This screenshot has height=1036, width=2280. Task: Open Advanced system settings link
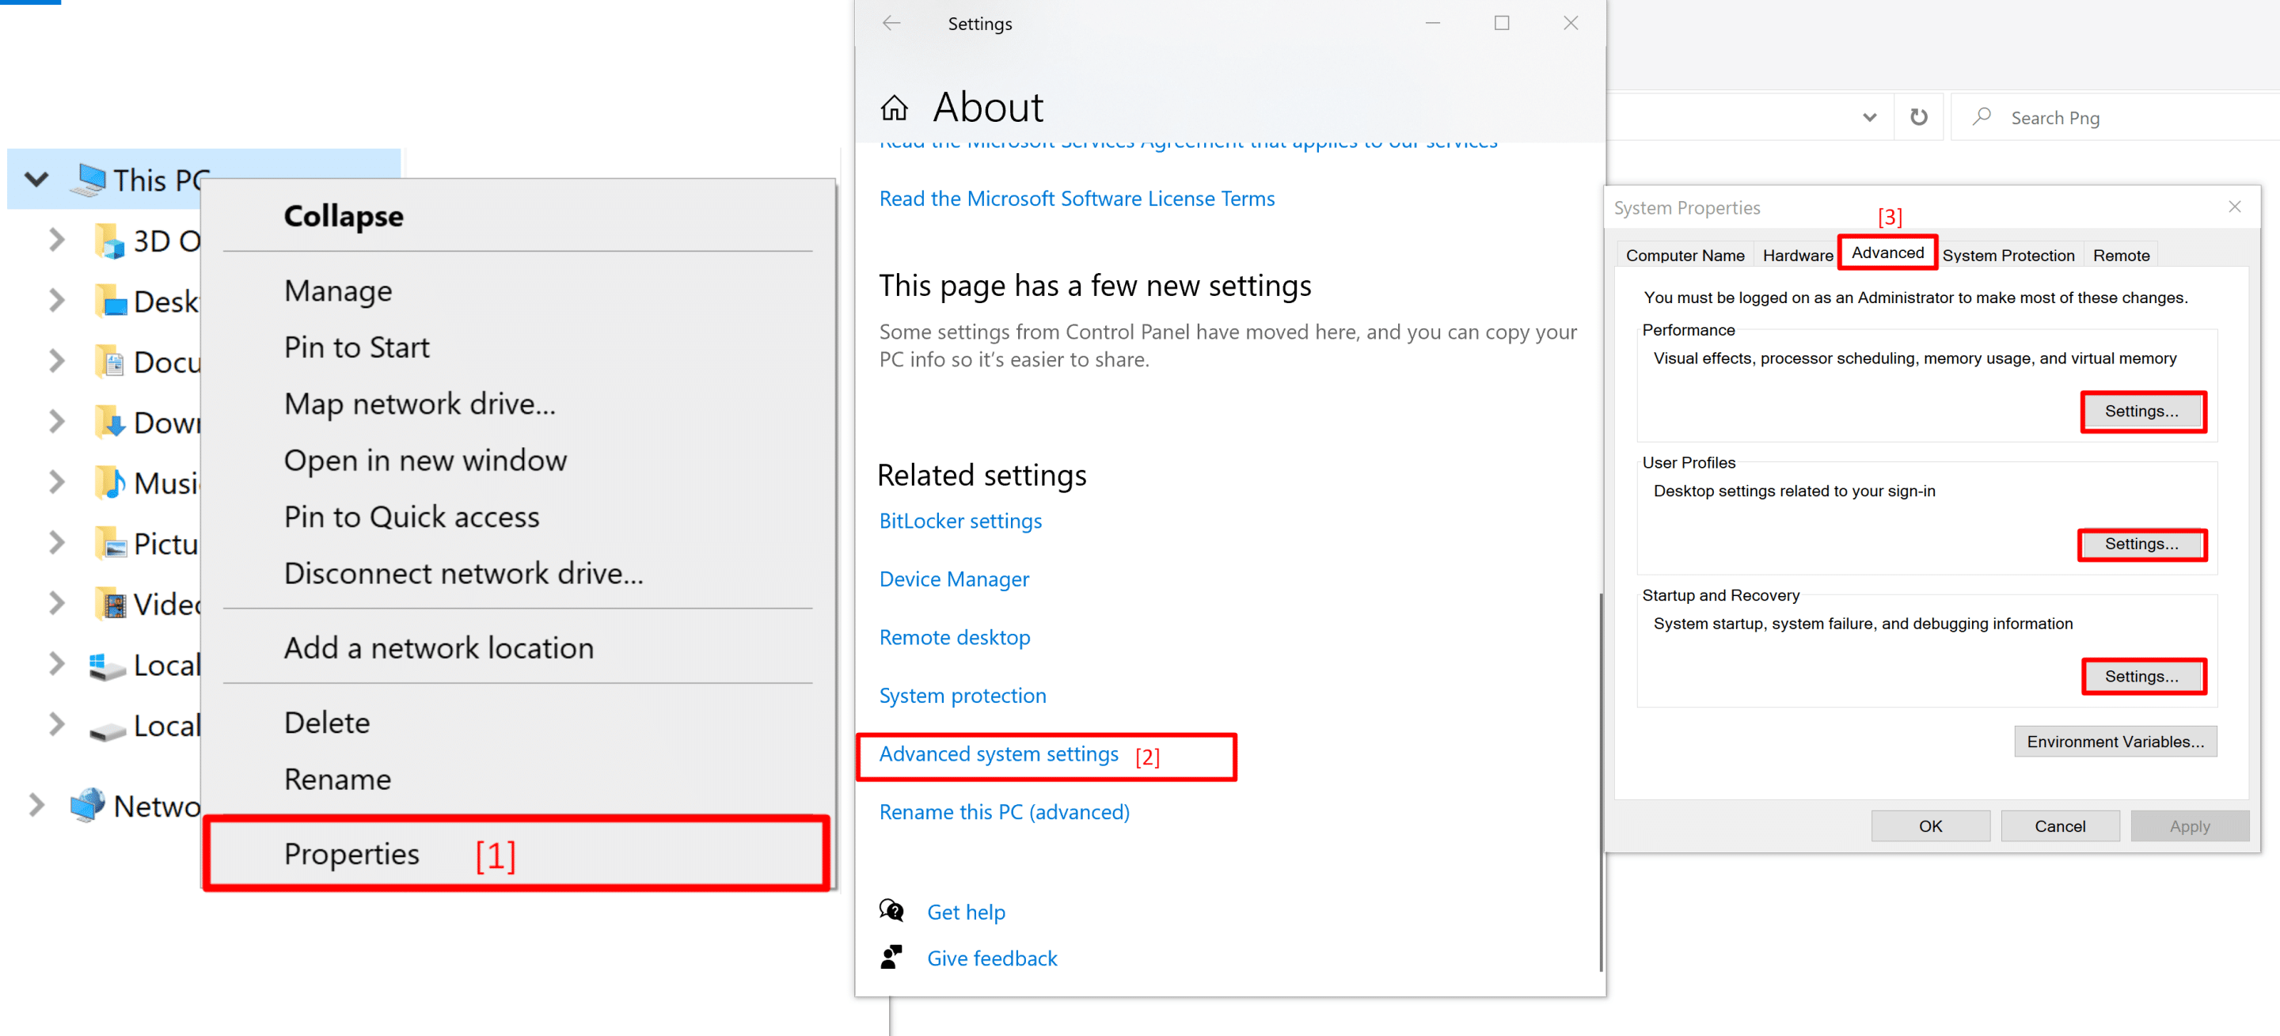[998, 753]
